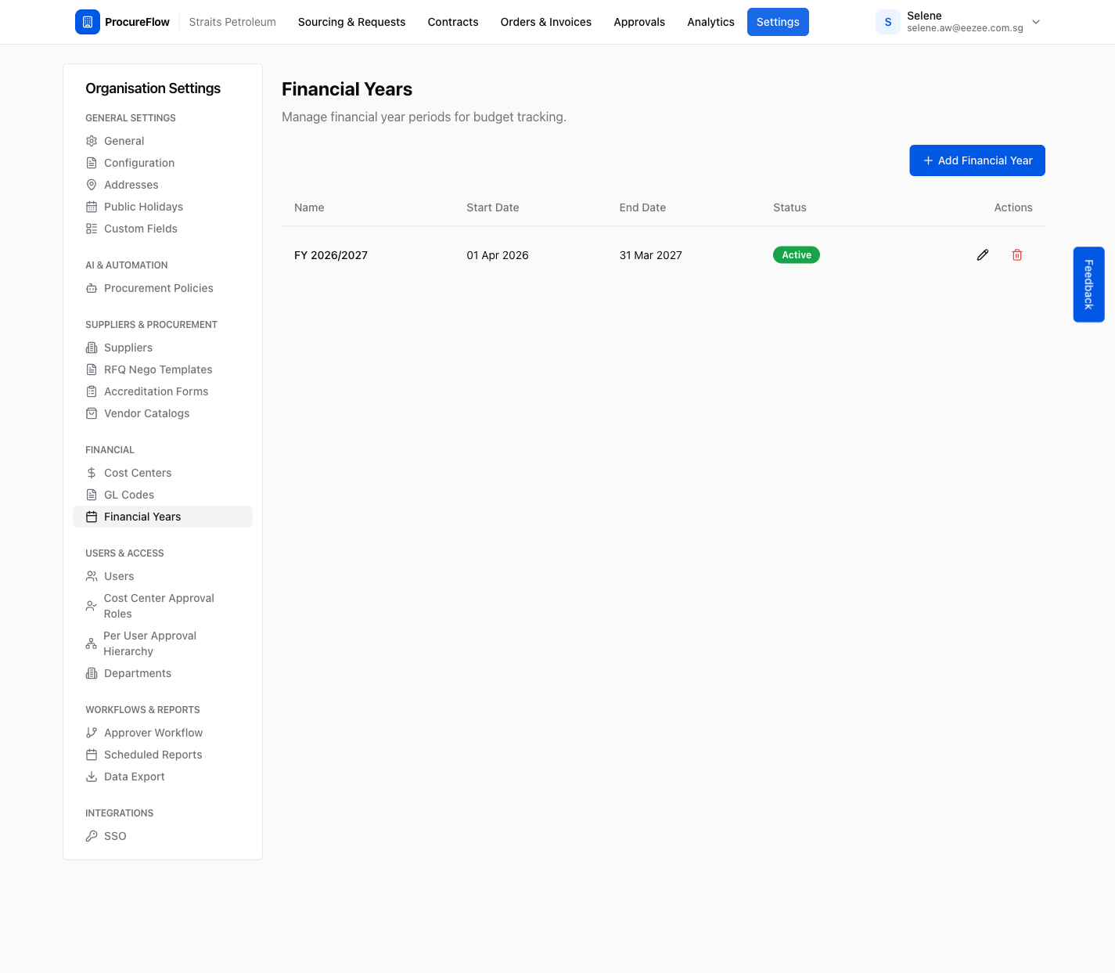This screenshot has width=1115, height=973.
Task: Click the End Date column header
Action: [642, 207]
